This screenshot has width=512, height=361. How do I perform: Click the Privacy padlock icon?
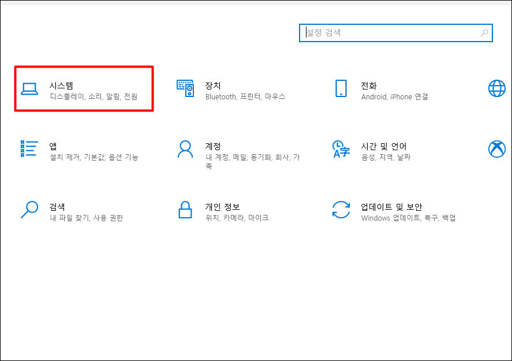pyautogui.click(x=185, y=210)
